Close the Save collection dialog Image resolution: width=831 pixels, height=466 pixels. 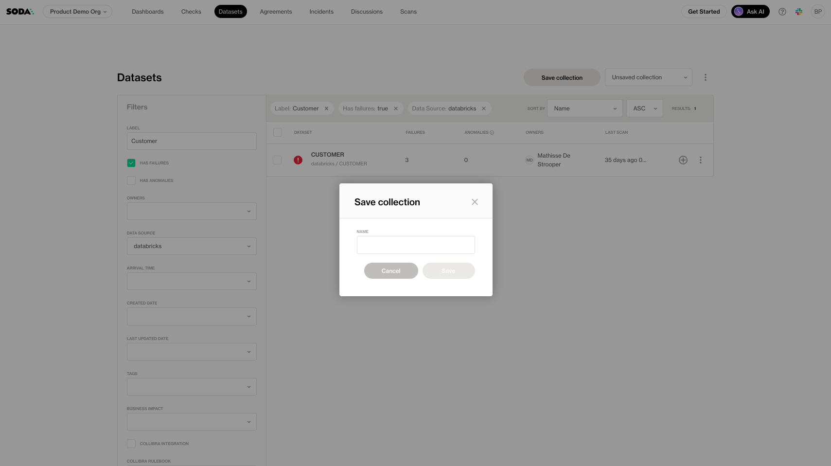coord(475,202)
